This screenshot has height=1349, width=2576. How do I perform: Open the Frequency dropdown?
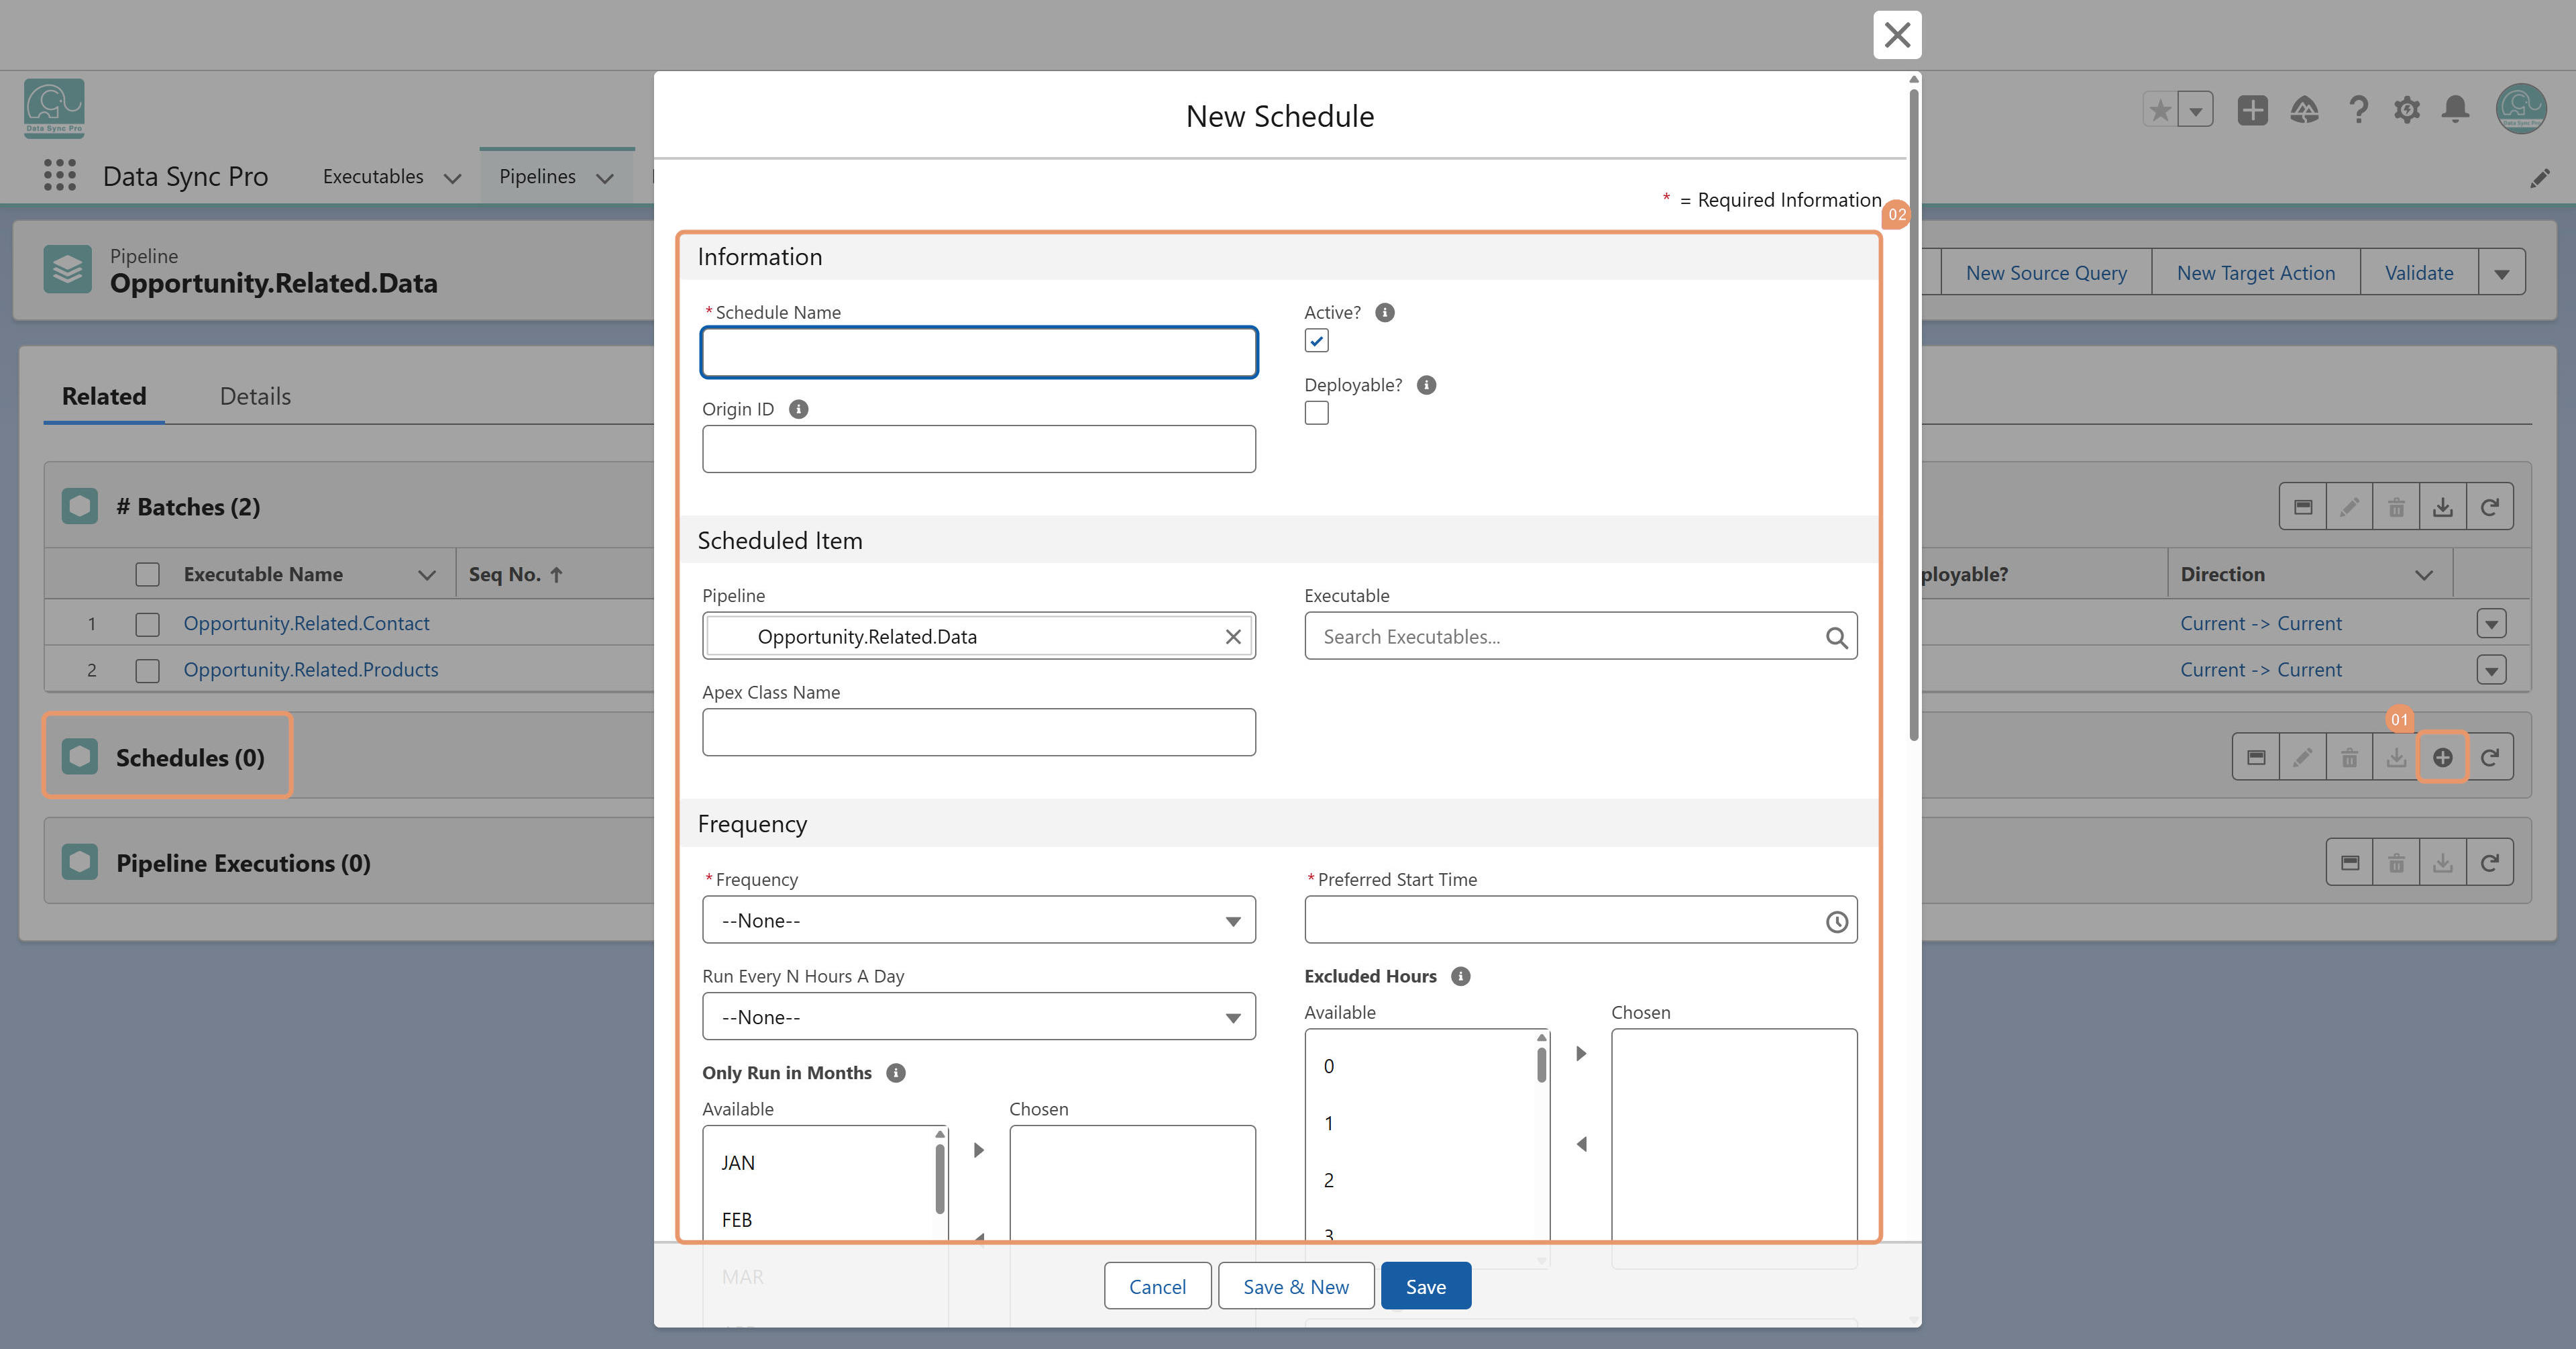[978, 921]
